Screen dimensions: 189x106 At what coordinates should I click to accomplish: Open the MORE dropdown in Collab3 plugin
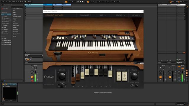click(103, 15)
